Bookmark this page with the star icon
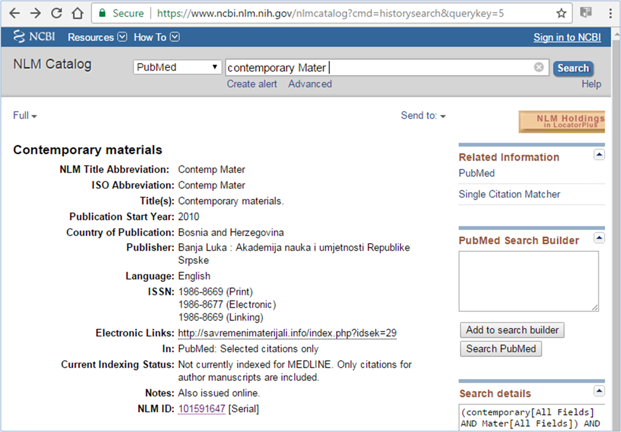Viewport: 621px width, 432px height. (x=561, y=14)
